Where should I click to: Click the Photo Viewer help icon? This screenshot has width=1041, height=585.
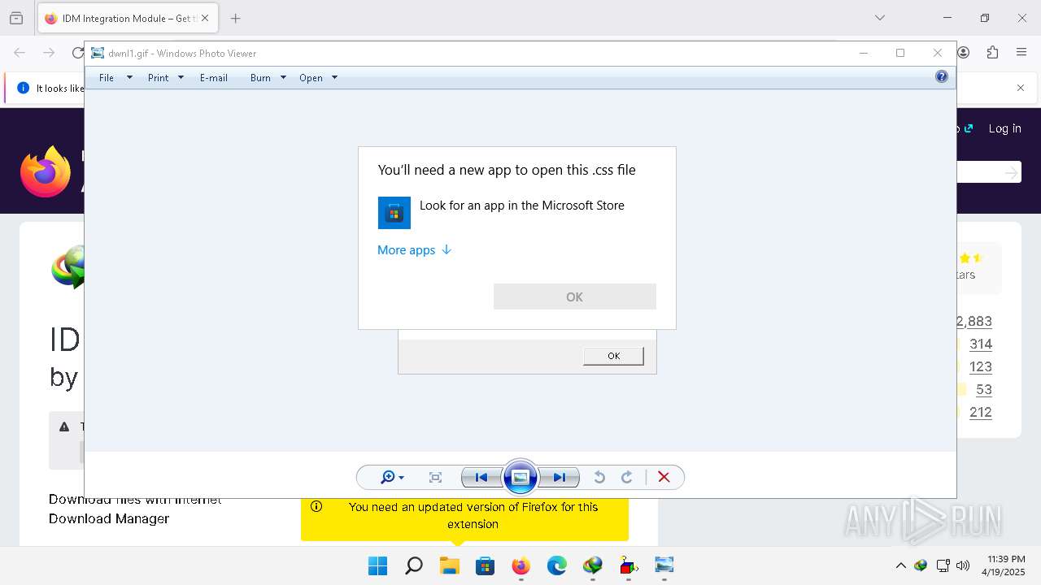[x=942, y=76]
